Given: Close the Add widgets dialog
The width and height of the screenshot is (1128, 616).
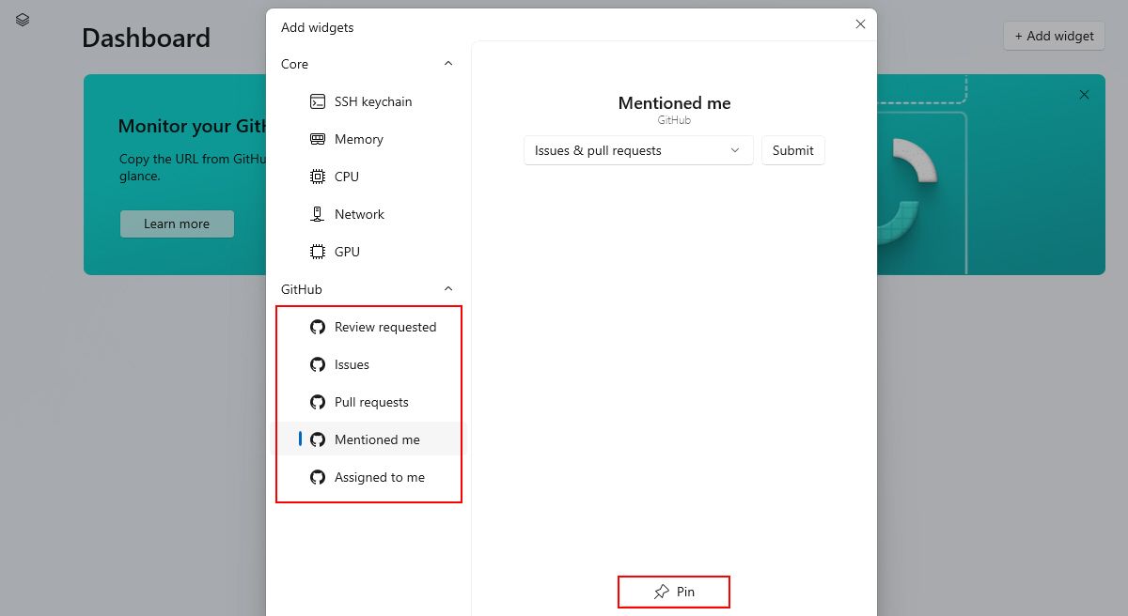Looking at the screenshot, I should pyautogui.click(x=860, y=24).
